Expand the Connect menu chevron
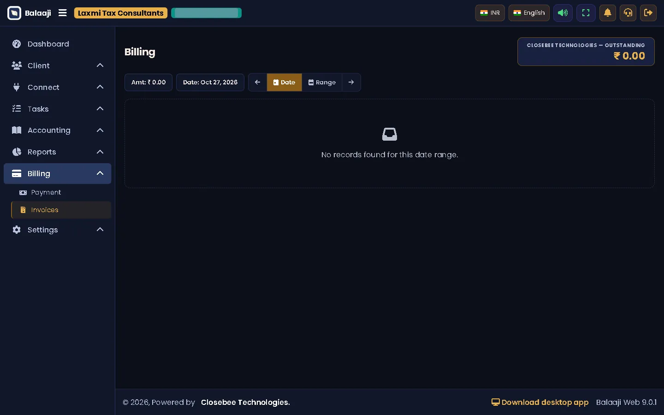 click(100, 87)
